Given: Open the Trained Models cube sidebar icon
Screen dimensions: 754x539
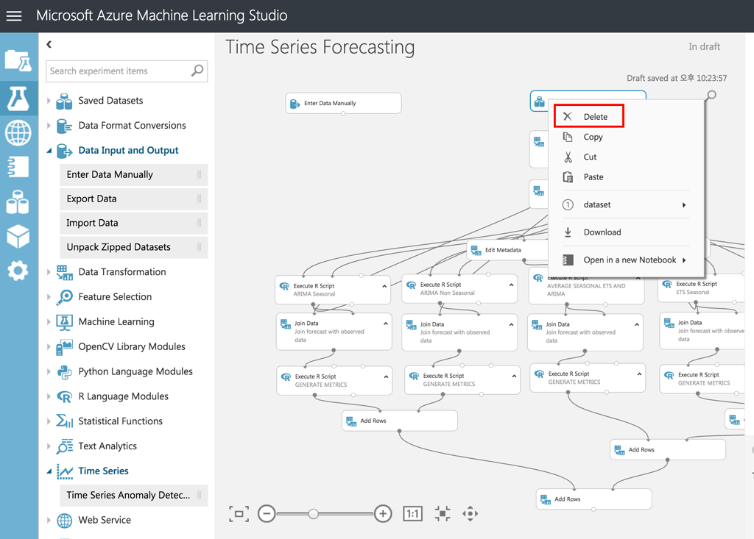Looking at the screenshot, I should (18, 236).
